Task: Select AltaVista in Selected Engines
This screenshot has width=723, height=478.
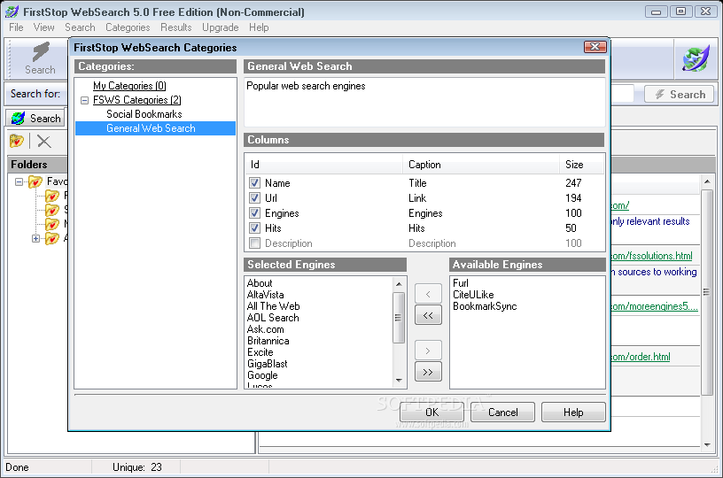Action: 265,295
